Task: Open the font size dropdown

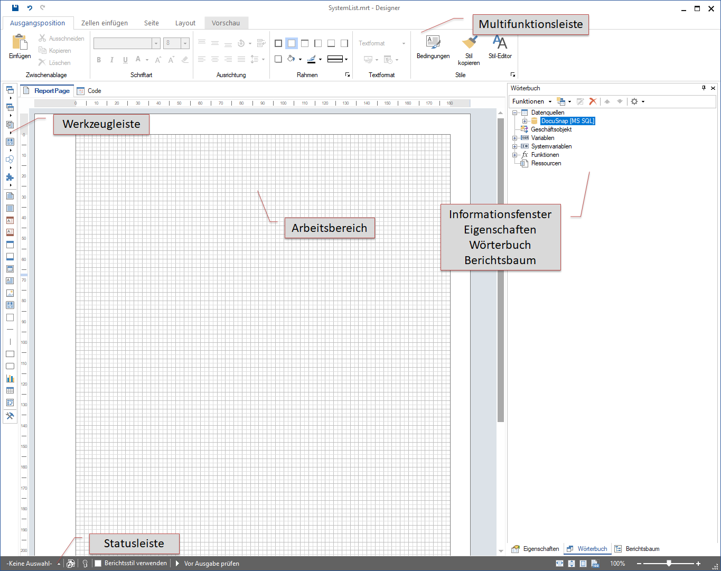Action: click(185, 43)
